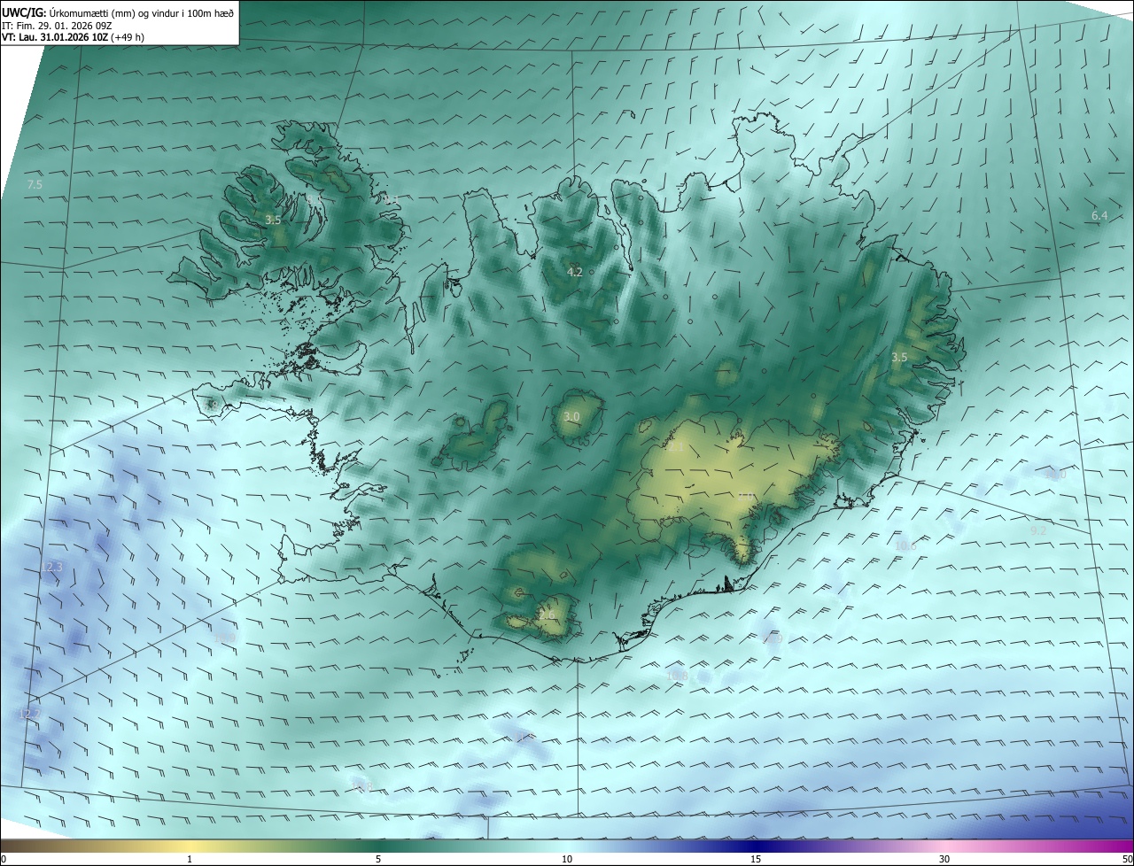Click the title "Úrkomumætti (mm) og vindur í 100m hæð"
The height and width of the screenshot is (866, 1134).
tap(144, 12)
